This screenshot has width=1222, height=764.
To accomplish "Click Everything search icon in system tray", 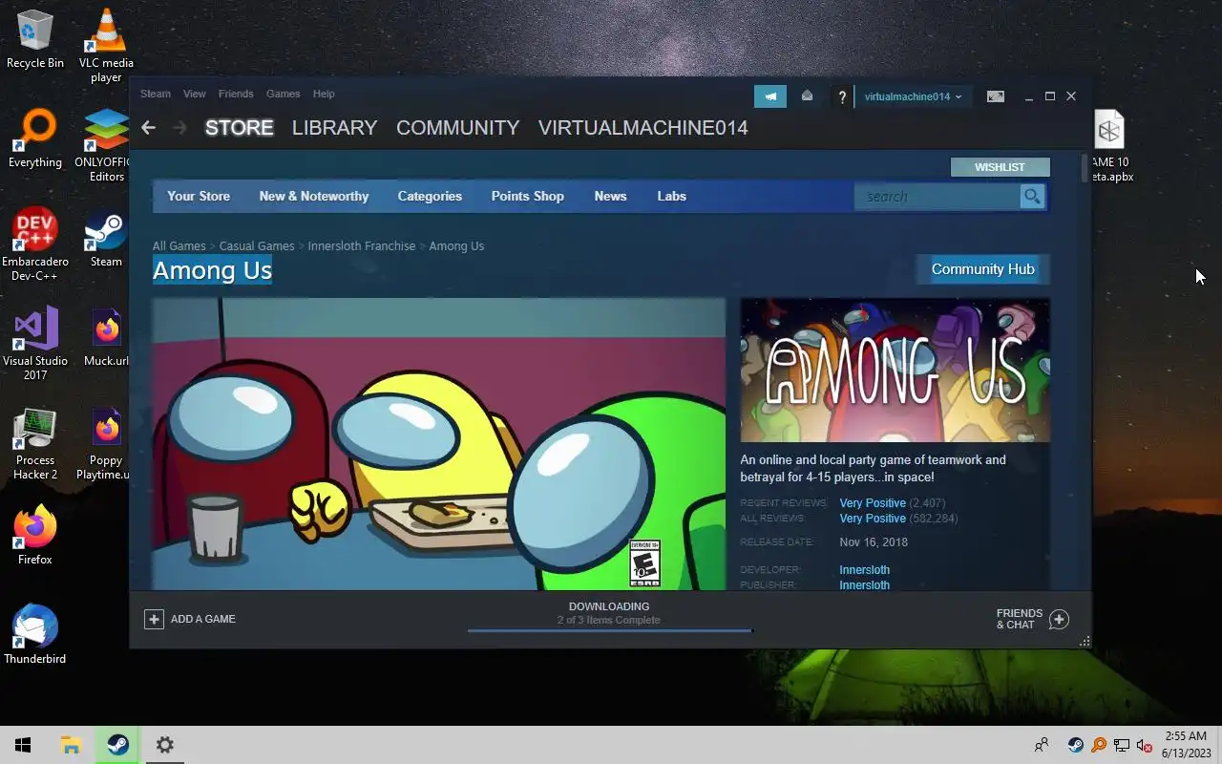I will (1099, 745).
